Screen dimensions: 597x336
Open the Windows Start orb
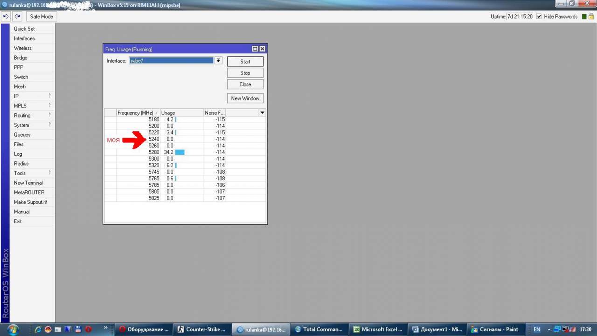point(12,329)
